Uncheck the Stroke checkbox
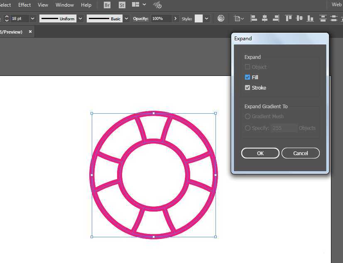The width and height of the screenshot is (343, 263). click(247, 88)
